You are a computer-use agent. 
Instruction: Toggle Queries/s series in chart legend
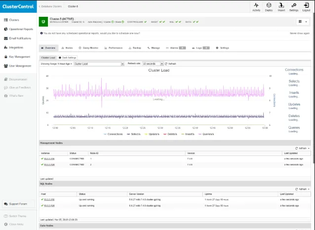coord(206,134)
